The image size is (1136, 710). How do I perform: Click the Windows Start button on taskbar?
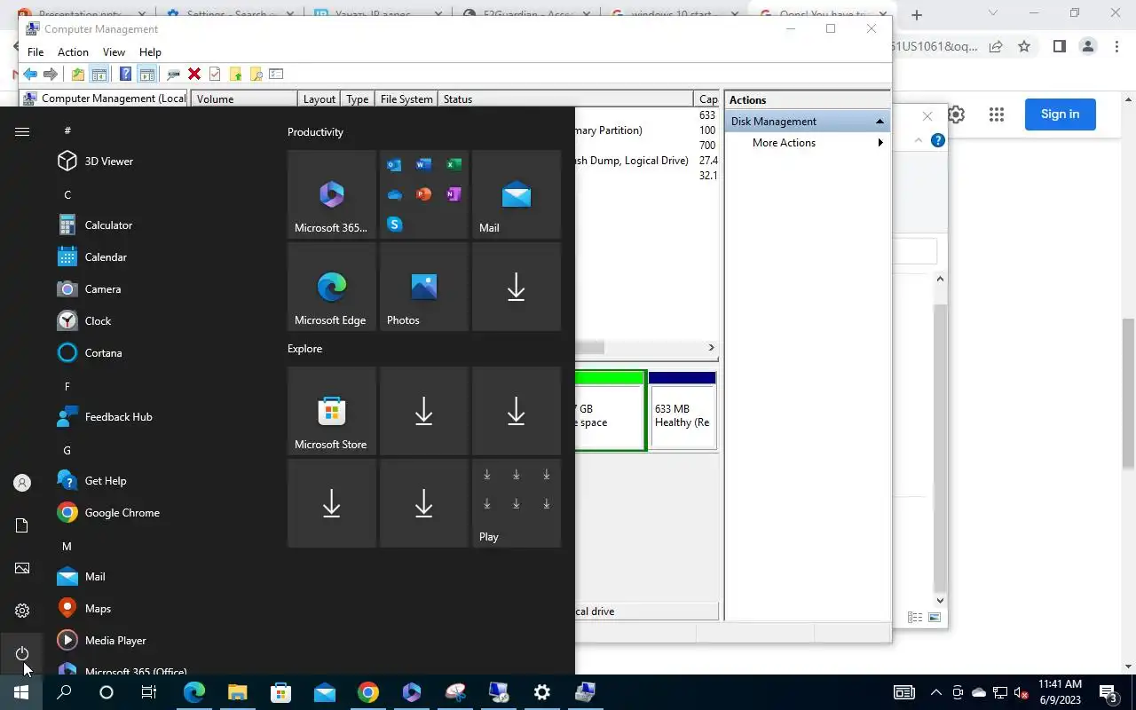(x=21, y=692)
